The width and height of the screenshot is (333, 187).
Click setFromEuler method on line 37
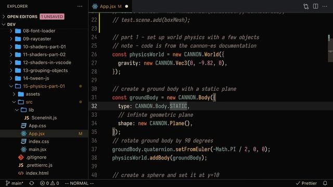[x=193, y=149]
